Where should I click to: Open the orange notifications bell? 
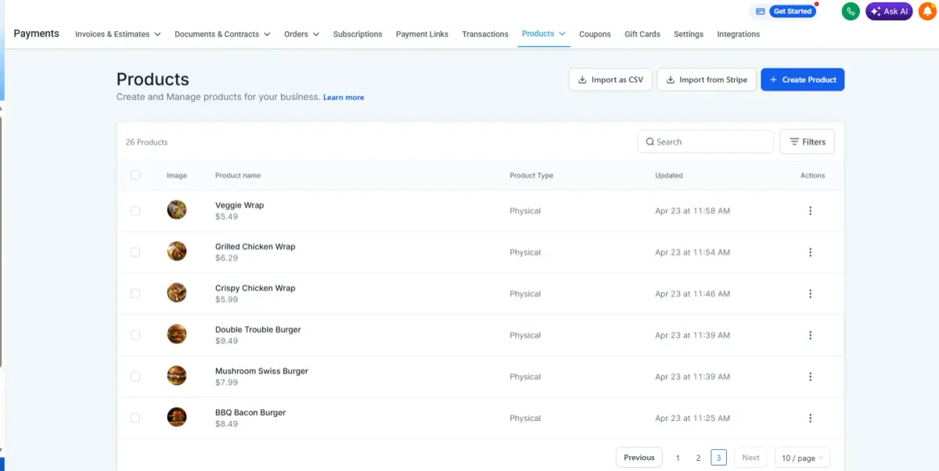pos(928,11)
